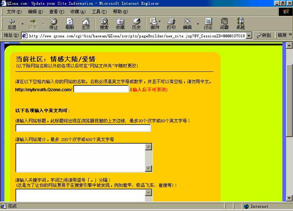
Task: Open Favorites via the 收藏 toolbar icon
Action: (120, 23)
